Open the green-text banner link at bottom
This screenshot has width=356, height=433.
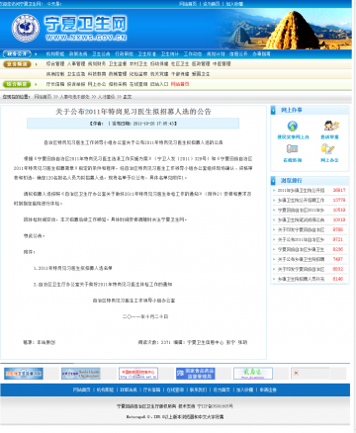click(253, 374)
